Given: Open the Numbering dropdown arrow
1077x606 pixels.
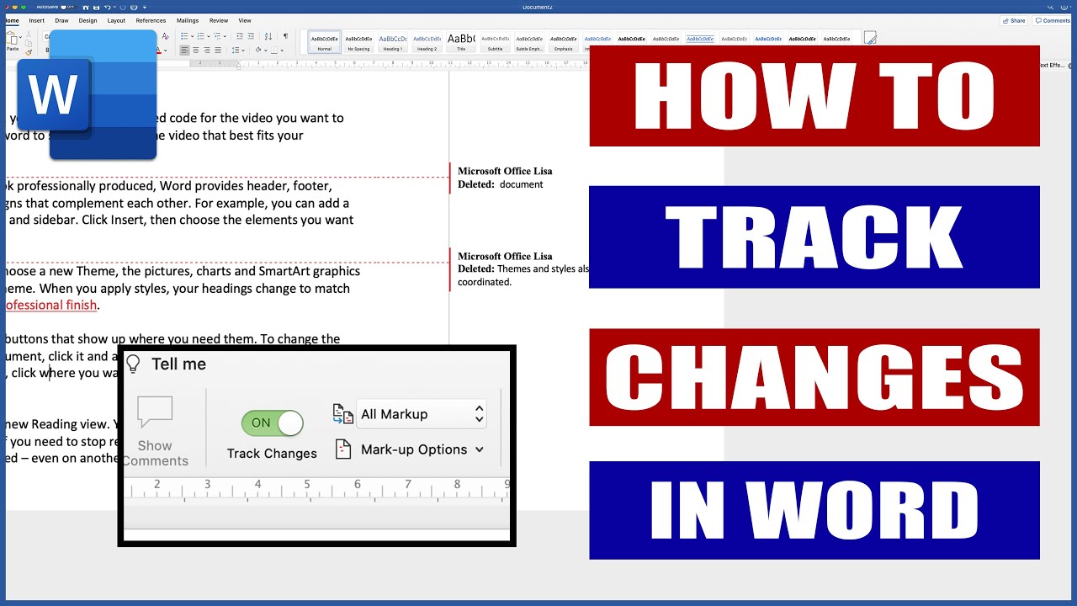Looking at the screenshot, I should (209, 36).
